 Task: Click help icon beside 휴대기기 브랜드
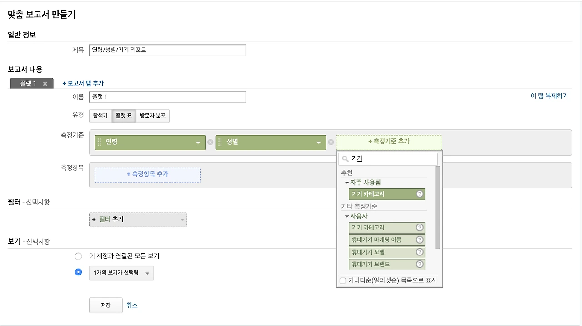pyautogui.click(x=420, y=264)
